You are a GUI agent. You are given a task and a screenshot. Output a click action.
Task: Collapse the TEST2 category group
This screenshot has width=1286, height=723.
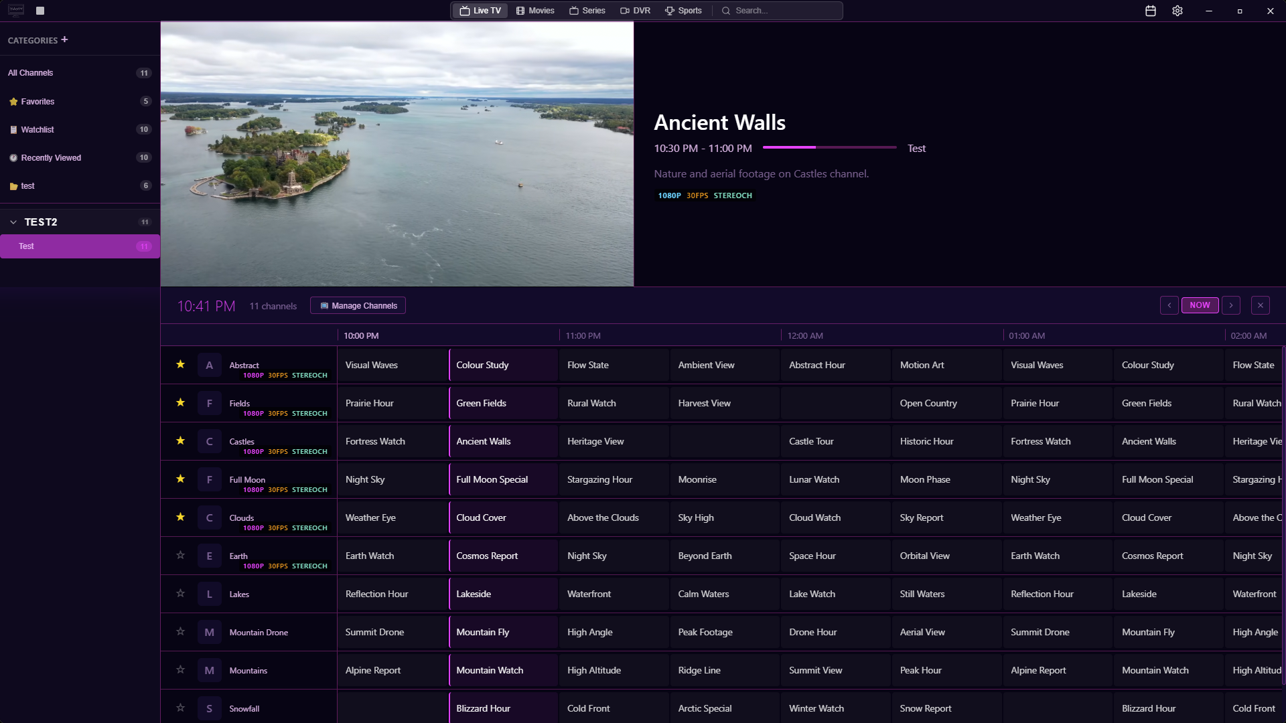(13, 222)
